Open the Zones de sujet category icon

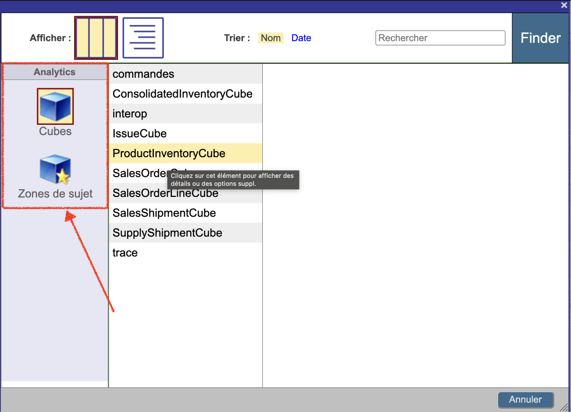point(55,169)
